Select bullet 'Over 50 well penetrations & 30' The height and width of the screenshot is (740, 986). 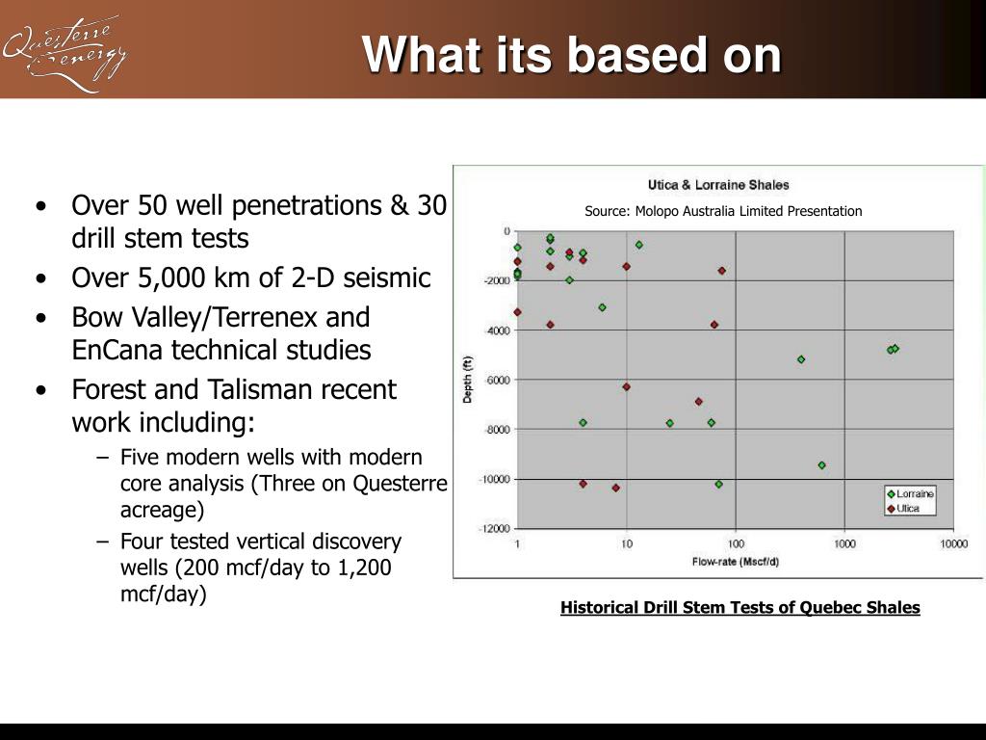(258, 205)
